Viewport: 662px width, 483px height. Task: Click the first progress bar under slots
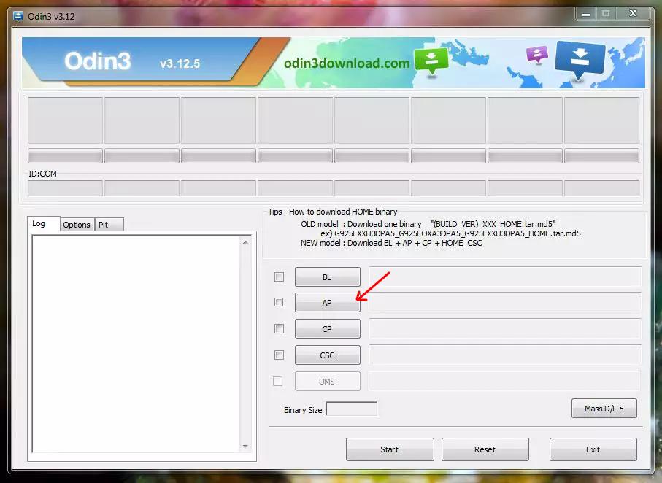click(x=65, y=156)
